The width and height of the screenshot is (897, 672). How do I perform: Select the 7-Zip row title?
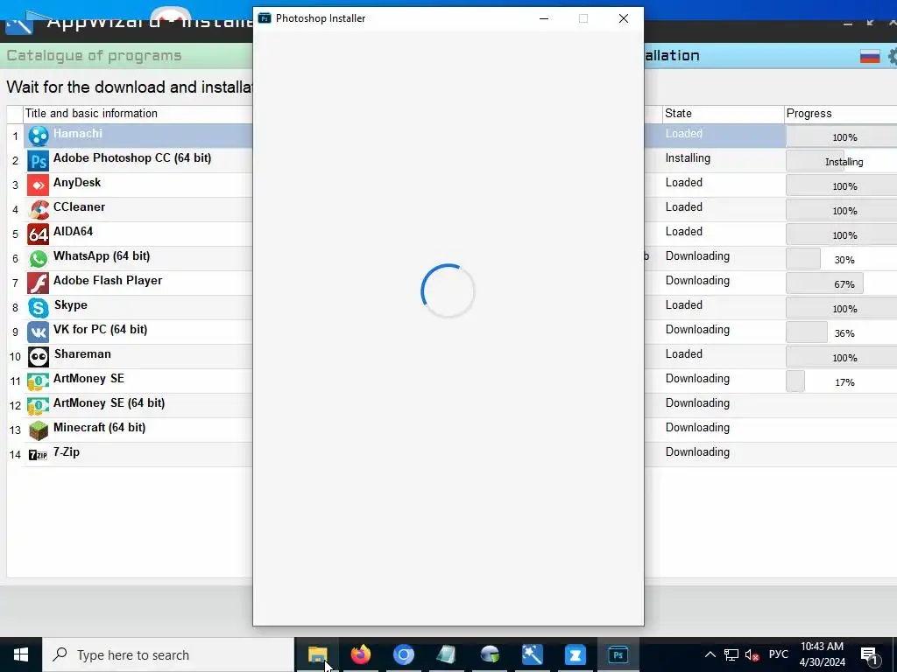[67, 452]
